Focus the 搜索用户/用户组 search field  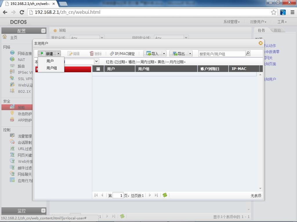pyautogui.click(x=222, y=54)
